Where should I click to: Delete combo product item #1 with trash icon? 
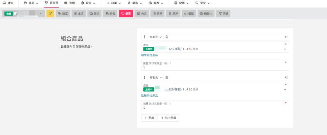167,37
